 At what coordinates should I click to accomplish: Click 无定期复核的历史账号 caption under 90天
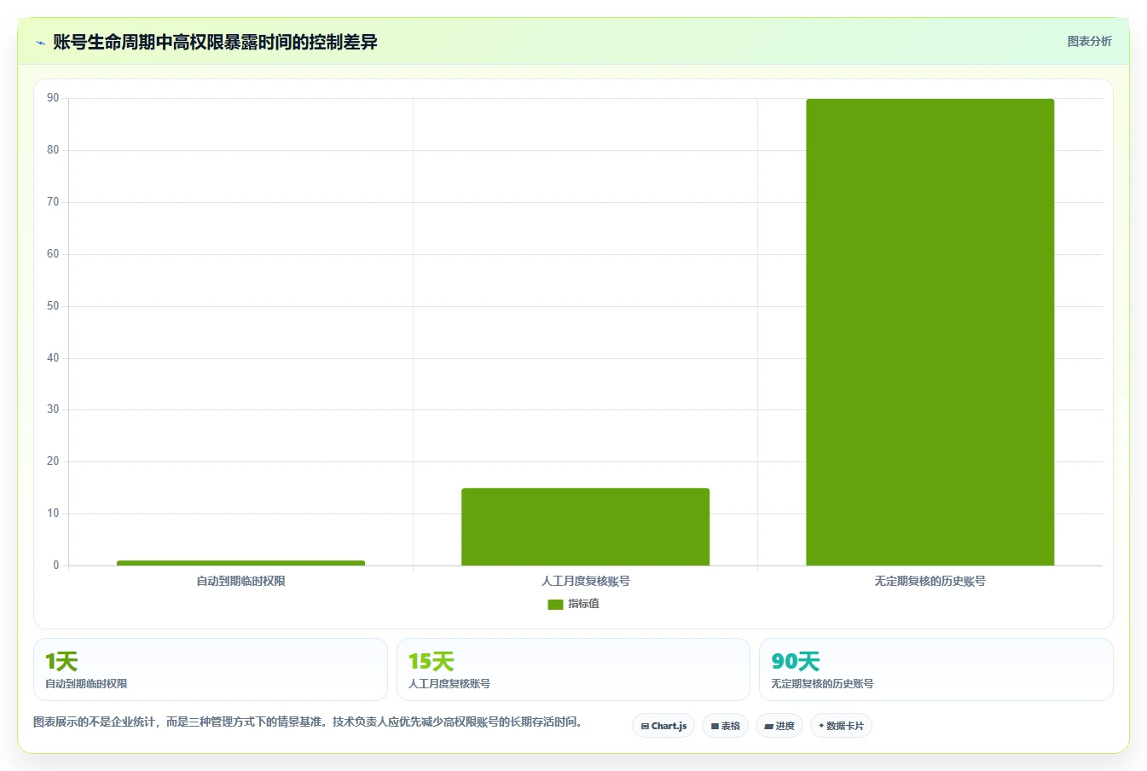(822, 684)
